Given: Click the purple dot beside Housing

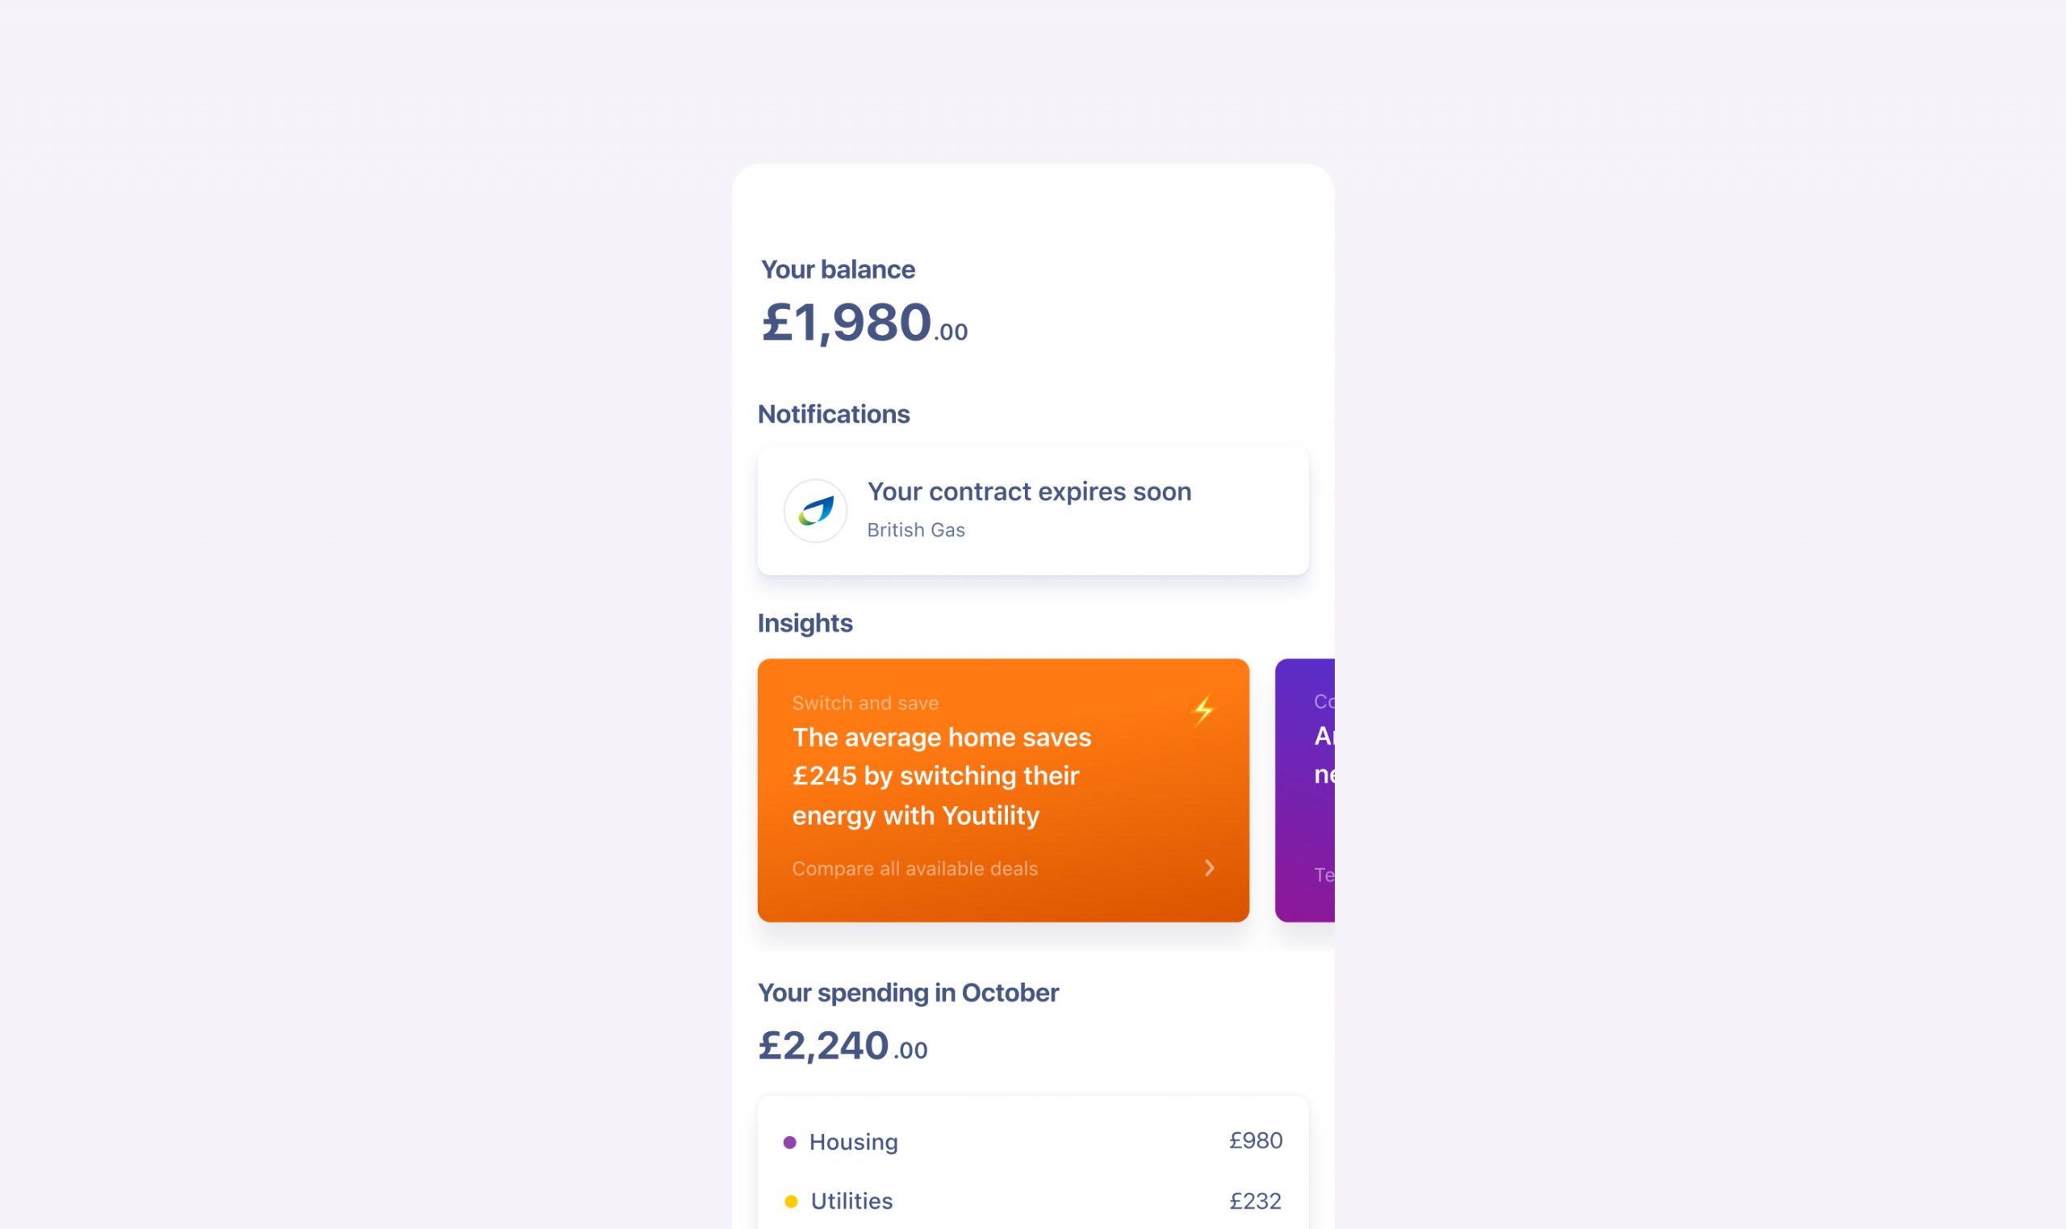Looking at the screenshot, I should tap(790, 1142).
